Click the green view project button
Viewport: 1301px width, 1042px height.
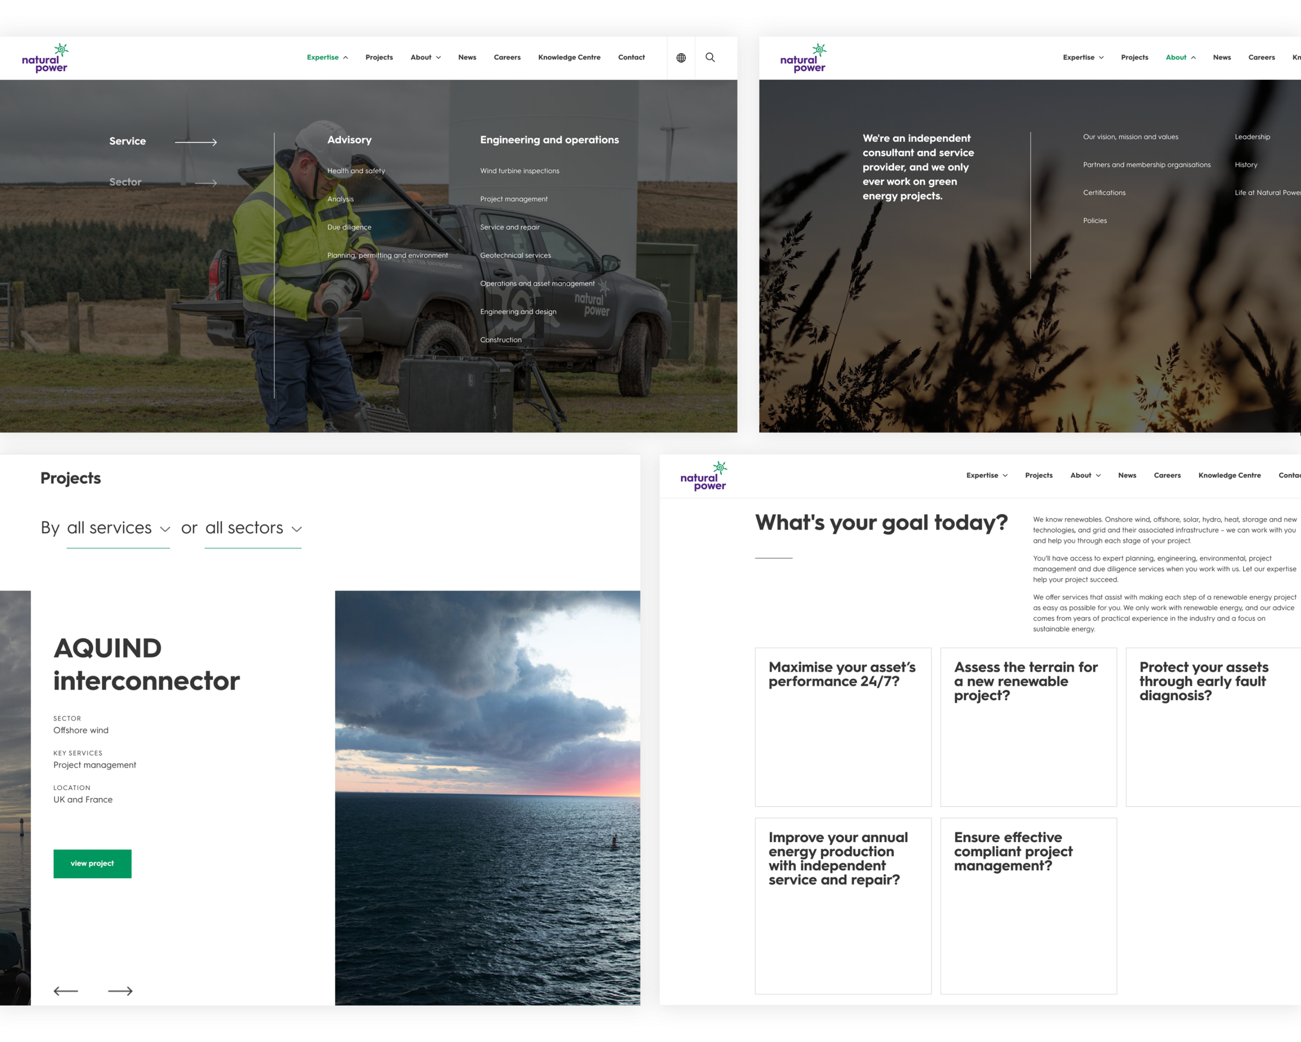click(92, 863)
